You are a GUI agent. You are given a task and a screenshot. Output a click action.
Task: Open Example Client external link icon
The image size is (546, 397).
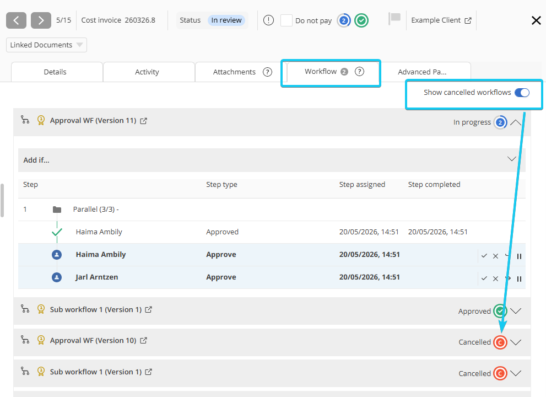tap(468, 20)
